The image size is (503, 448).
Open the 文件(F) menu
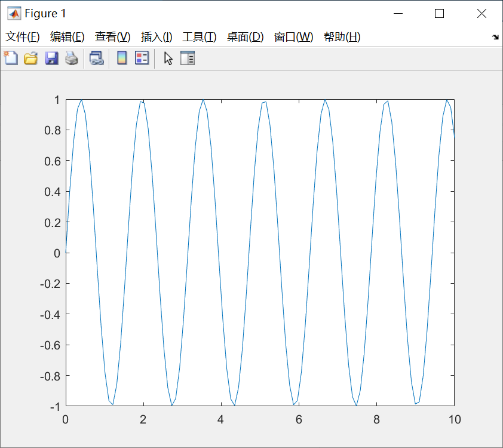click(23, 36)
